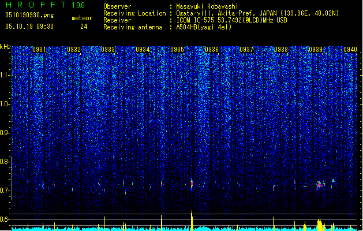Click the ICOM IC-575 receiver text

(x=231, y=20)
